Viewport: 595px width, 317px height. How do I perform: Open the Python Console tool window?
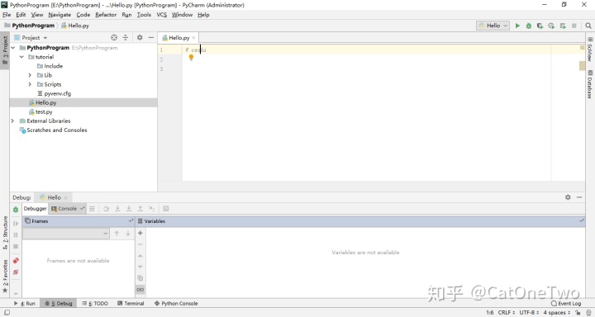[176, 303]
